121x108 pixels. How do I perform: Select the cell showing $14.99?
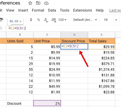[x=47, y=58]
